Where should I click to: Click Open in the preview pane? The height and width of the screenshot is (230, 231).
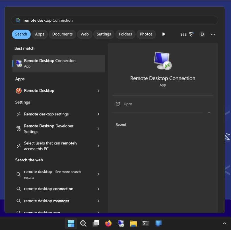pos(128,104)
